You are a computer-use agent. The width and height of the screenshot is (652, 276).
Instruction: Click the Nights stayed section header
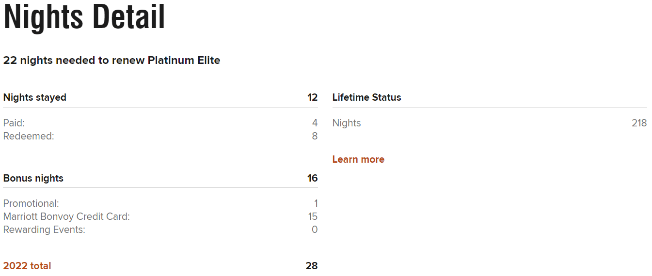point(35,97)
